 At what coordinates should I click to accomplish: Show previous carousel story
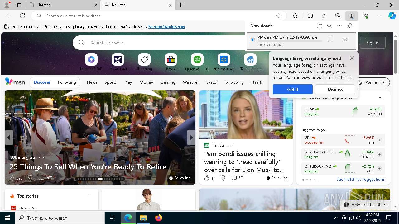pos(9,138)
